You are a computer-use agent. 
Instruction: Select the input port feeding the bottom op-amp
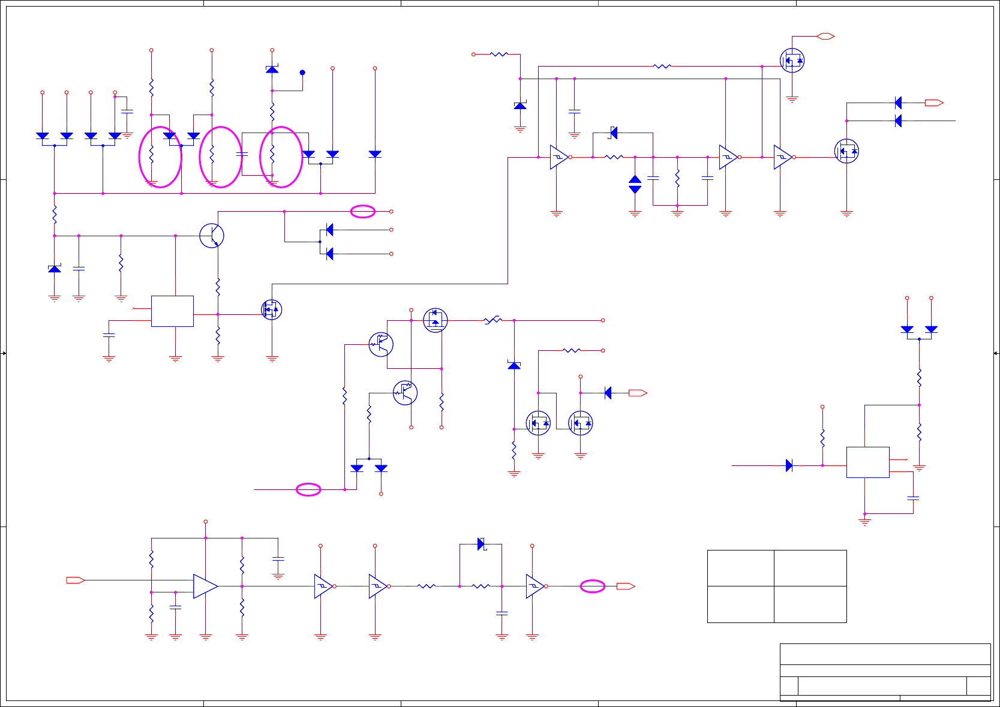[76, 580]
